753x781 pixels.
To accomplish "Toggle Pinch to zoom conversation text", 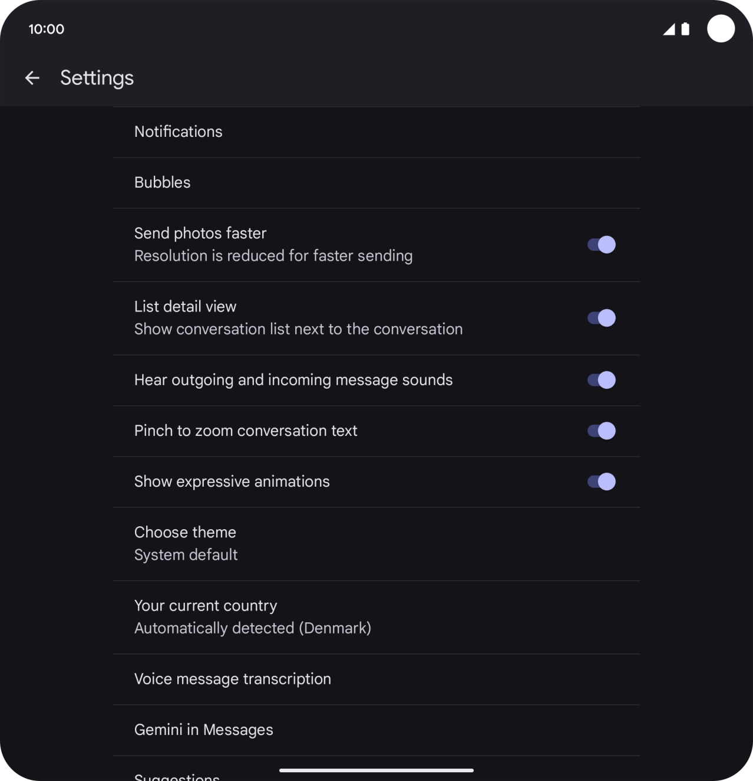I will 601,431.
